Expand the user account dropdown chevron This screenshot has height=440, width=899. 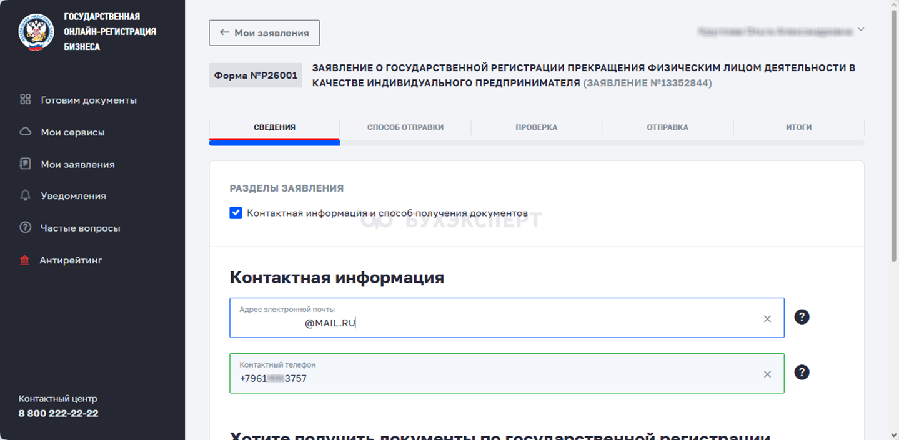click(861, 29)
